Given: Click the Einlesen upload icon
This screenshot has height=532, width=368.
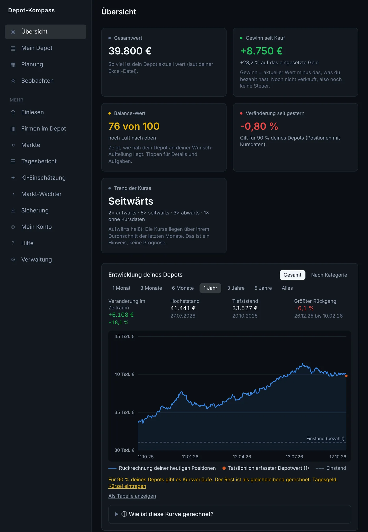Looking at the screenshot, I should [x=13, y=112].
